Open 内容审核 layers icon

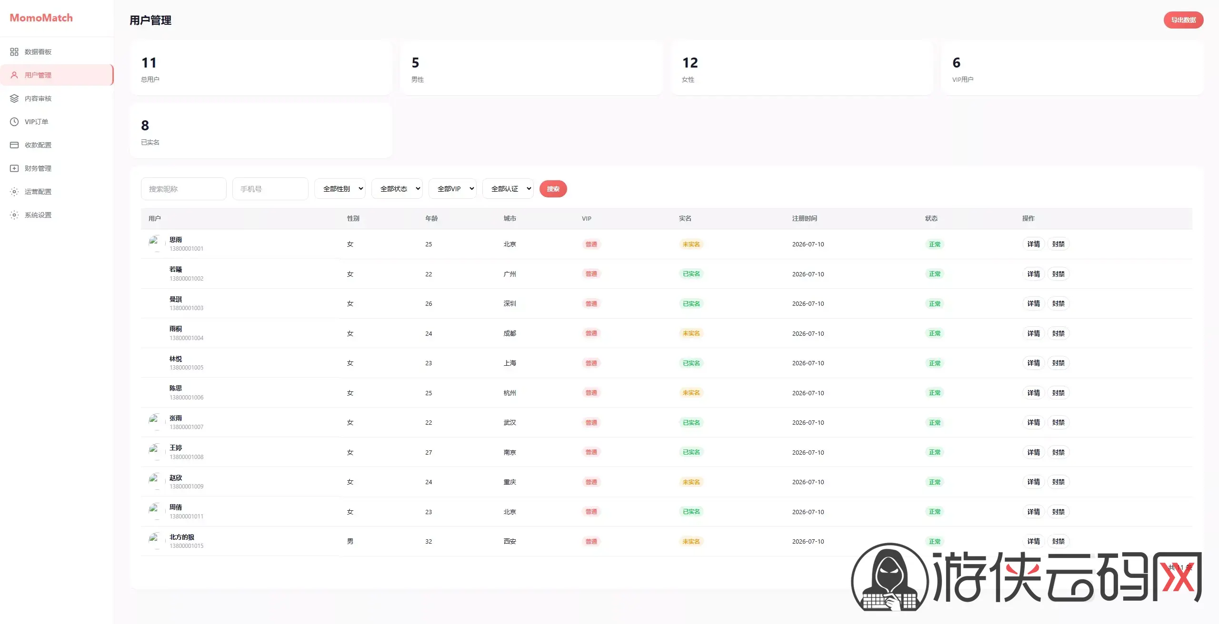[x=14, y=98]
